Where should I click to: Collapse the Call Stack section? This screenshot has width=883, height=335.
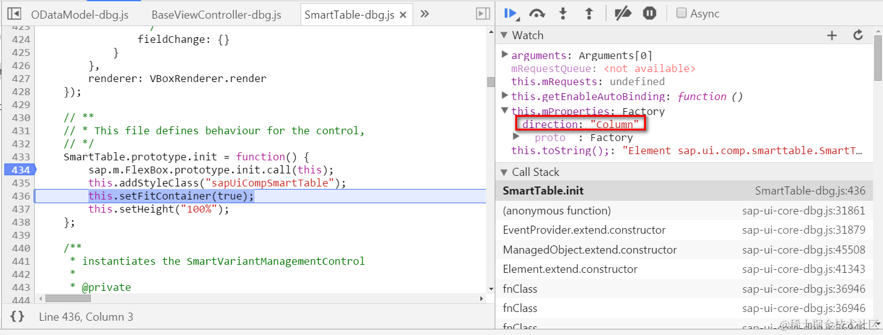(x=505, y=172)
